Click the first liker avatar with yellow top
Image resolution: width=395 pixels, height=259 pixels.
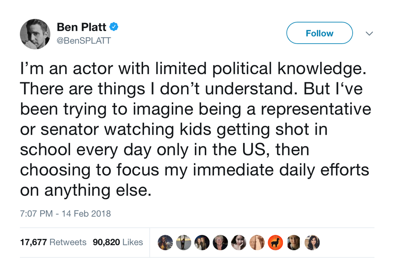coord(165,242)
